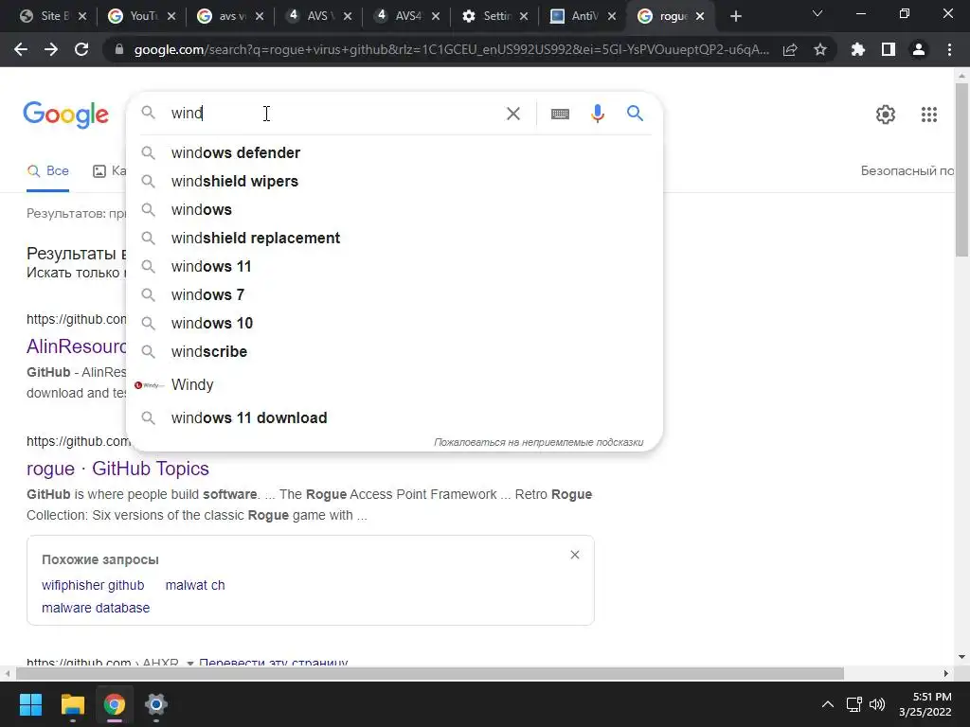Switch to the YouTube tab

tap(142, 16)
